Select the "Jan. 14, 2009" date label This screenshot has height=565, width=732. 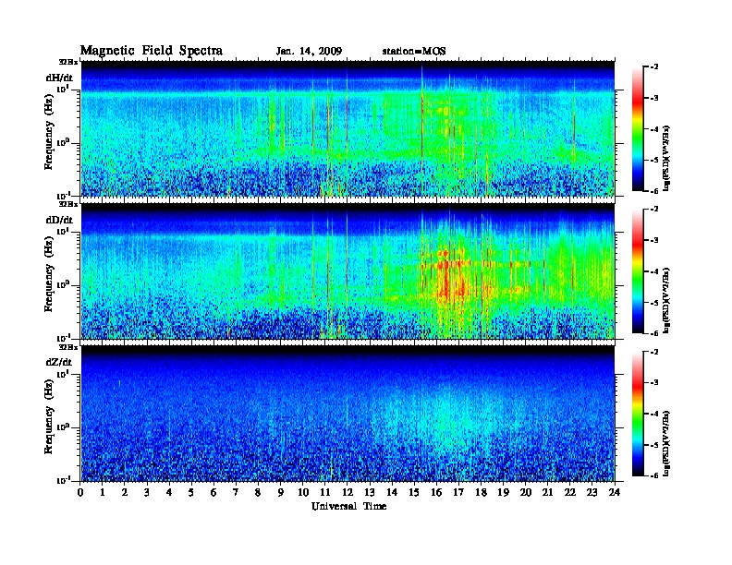tap(309, 52)
